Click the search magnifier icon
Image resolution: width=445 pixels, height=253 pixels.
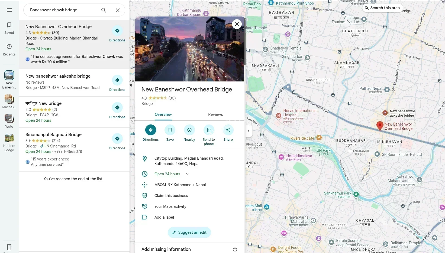[x=104, y=10]
